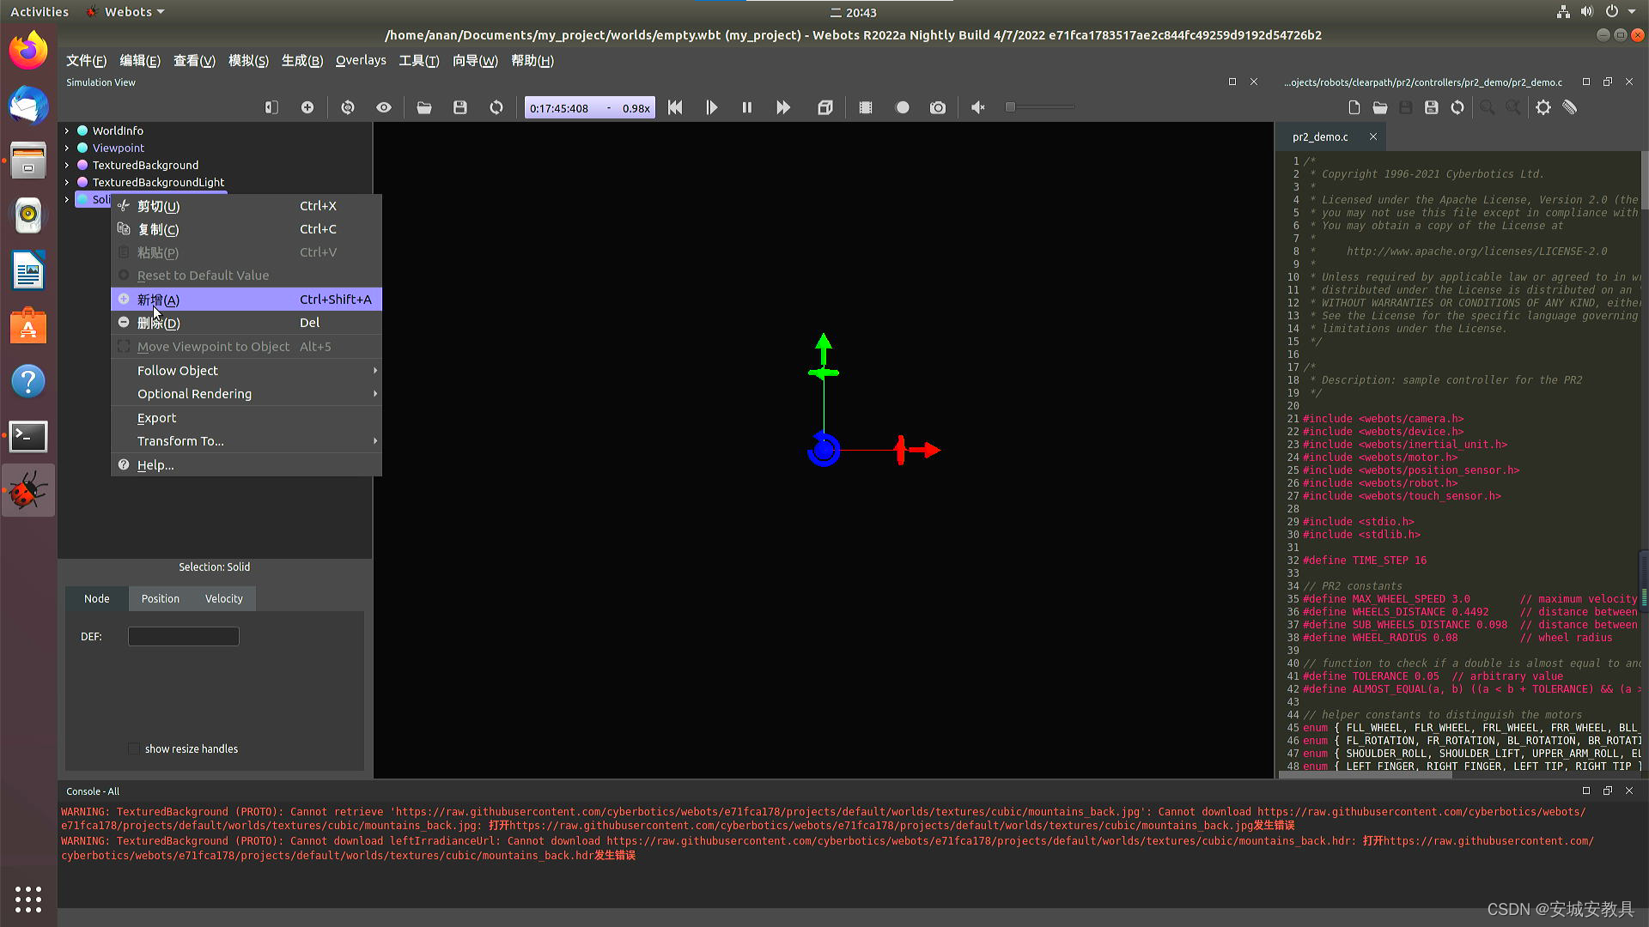This screenshot has width=1649, height=927.
Task: Expand the WorldInfo tree node
Action: click(x=67, y=130)
